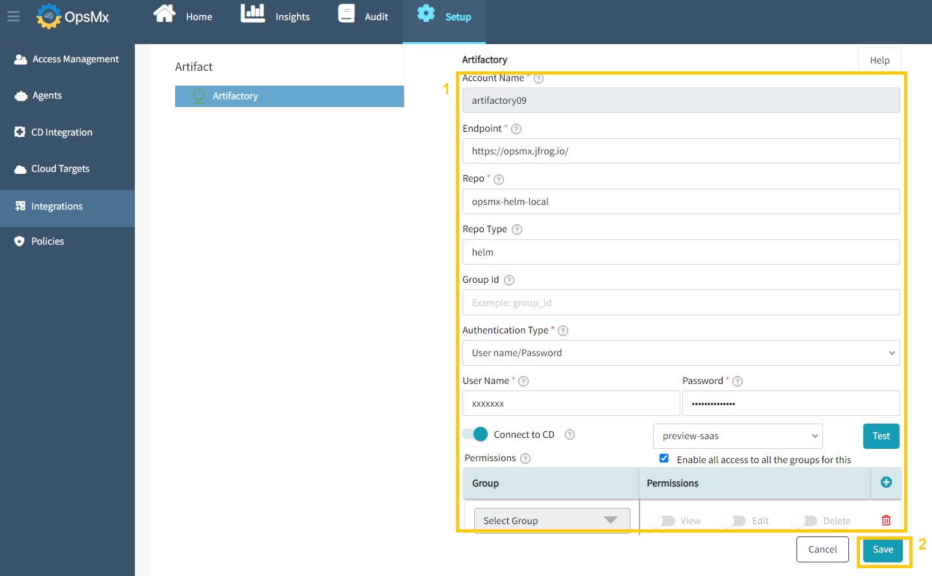Click the OpsMx gear logo

48,16
